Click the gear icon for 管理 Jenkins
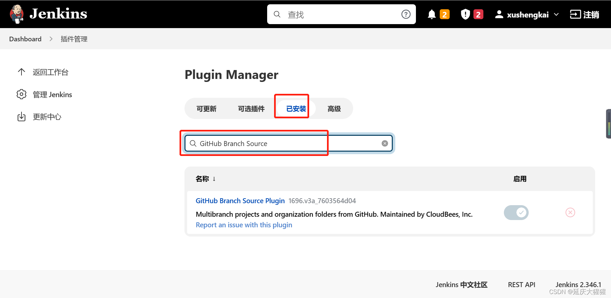The height and width of the screenshot is (298, 611). [21, 94]
